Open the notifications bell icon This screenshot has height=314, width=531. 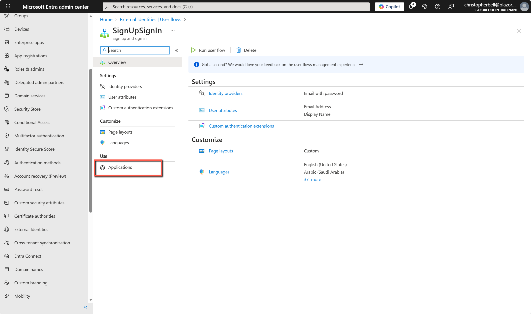(x=411, y=7)
